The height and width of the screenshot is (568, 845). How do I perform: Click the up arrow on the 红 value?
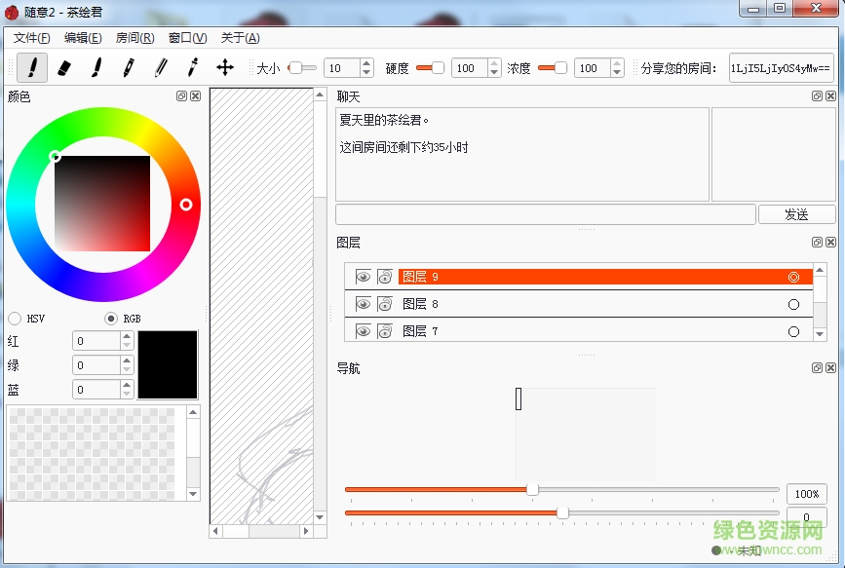[x=125, y=335]
